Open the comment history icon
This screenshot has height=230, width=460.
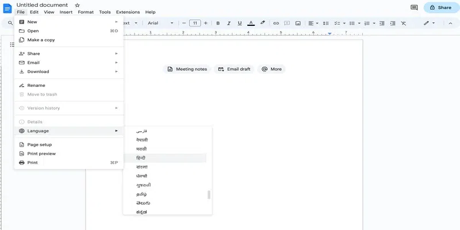(414, 7)
